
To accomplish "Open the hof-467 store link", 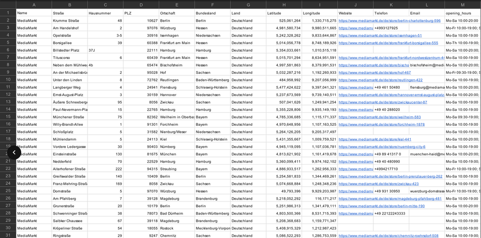I will coord(375,72).
